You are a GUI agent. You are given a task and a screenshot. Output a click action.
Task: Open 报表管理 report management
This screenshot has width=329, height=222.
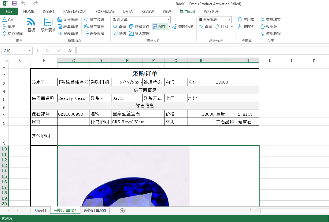(x=68, y=33)
